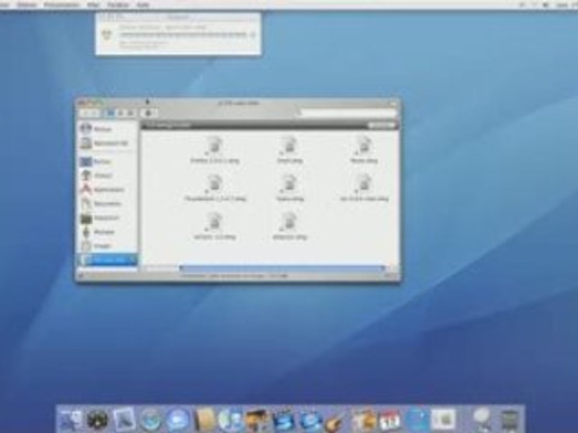
Task: Select Macintosh HD in Finder sidebar
Action: click(x=104, y=143)
